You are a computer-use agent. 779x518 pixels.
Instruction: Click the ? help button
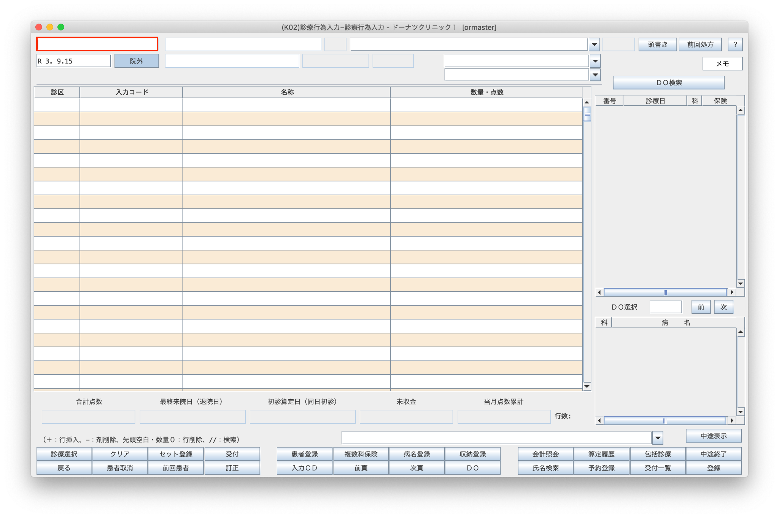point(735,44)
